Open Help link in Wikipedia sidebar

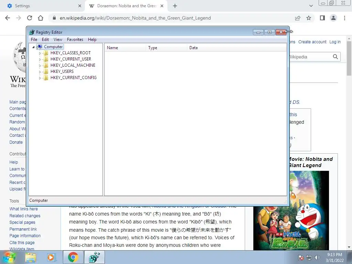pos(13,162)
